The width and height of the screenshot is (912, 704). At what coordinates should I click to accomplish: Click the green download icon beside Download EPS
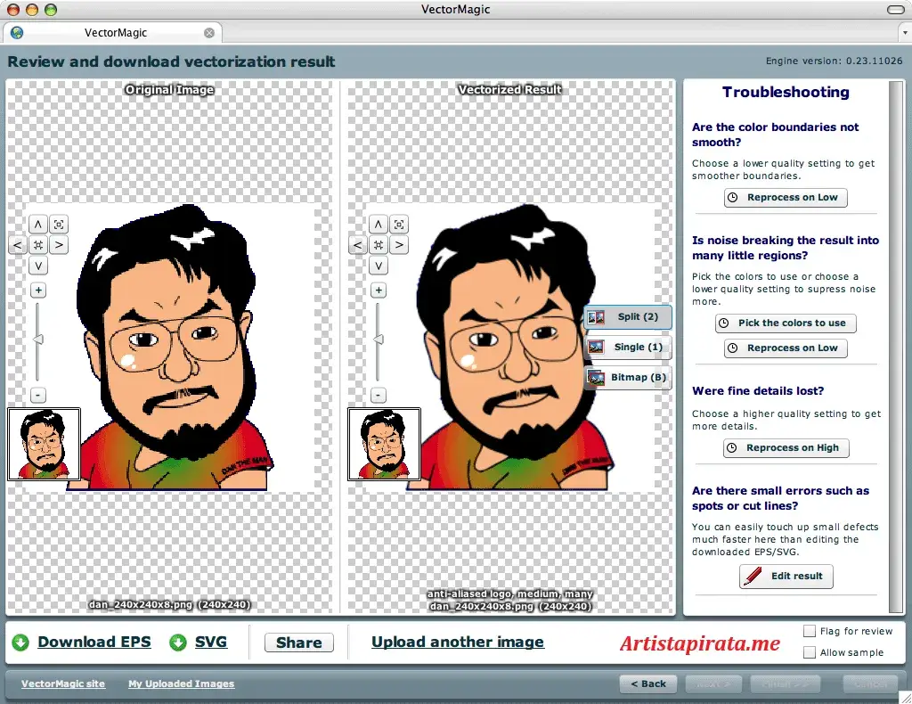click(x=20, y=642)
